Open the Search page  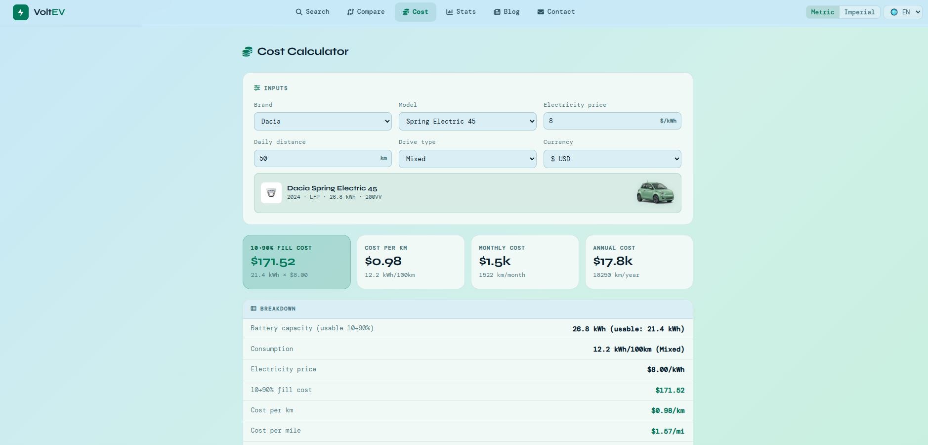(312, 12)
